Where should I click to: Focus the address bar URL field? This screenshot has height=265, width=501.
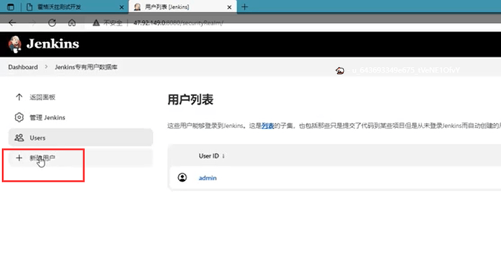pos(178,23)
